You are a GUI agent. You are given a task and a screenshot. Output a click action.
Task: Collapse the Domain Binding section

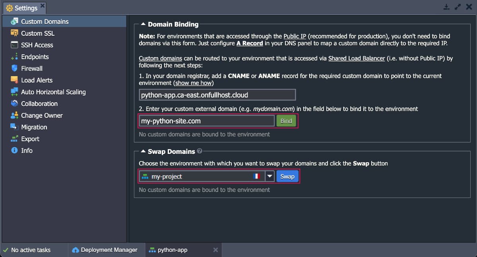click(x=143, y=24)
